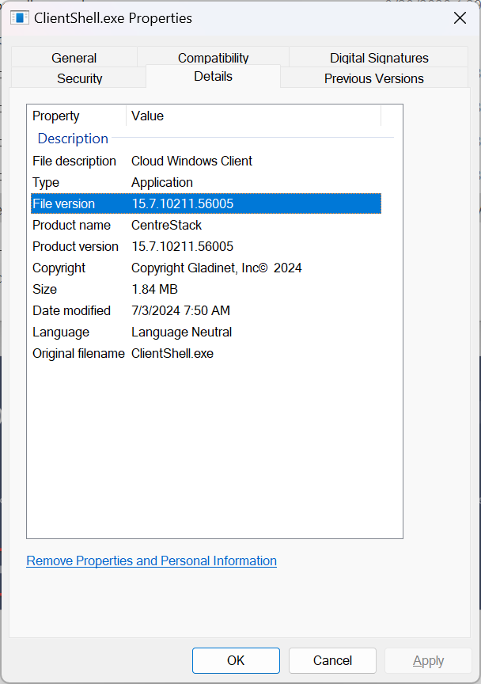Screen dimensions: 481x684
Task: Click the Apply button
Action: [428, 660]
